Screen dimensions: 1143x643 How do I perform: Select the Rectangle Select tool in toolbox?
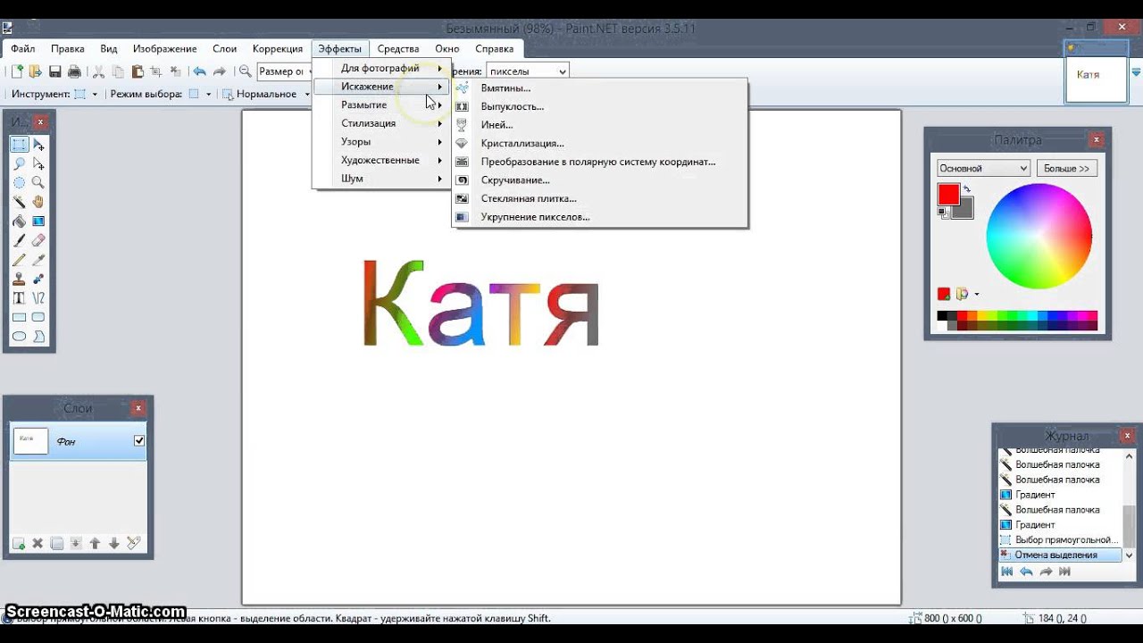[19, 145]
